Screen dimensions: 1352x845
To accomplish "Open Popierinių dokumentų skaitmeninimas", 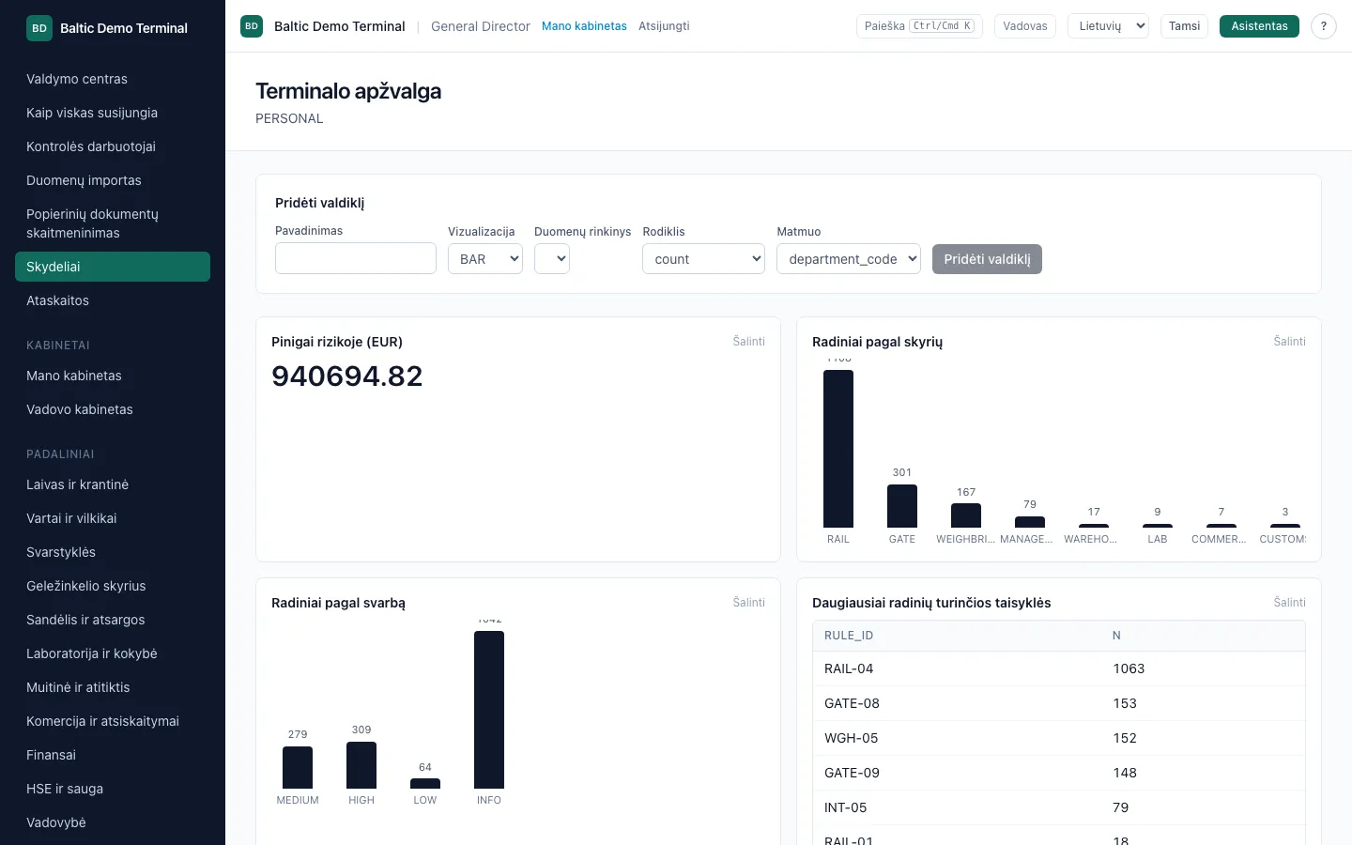I will point(113,223).
